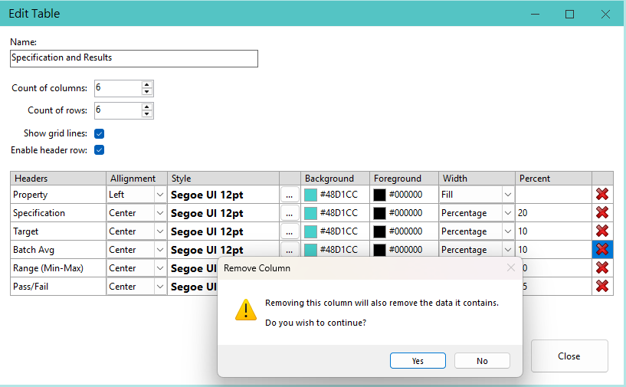Click red X on Range (Min-Max) row
The width and height of the screenshot is (626, 387).
pyautogui.click(x=602, y=268)
